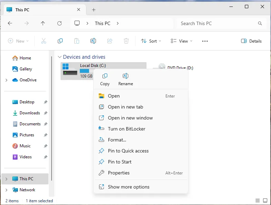Collapse the Devices and drives group header

click(60, 57)
